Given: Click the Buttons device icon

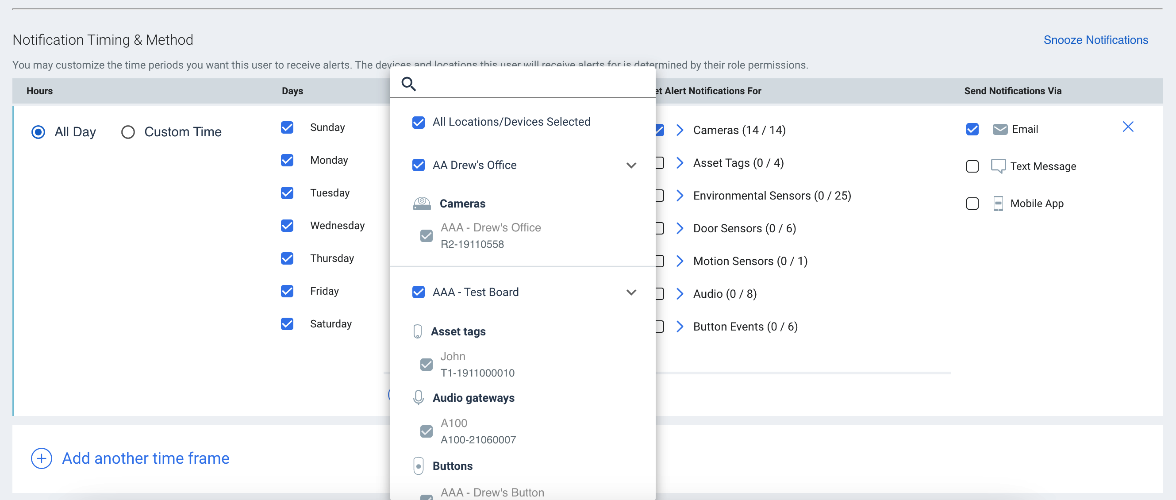Looking at the screenshot, I should [418, 466].
